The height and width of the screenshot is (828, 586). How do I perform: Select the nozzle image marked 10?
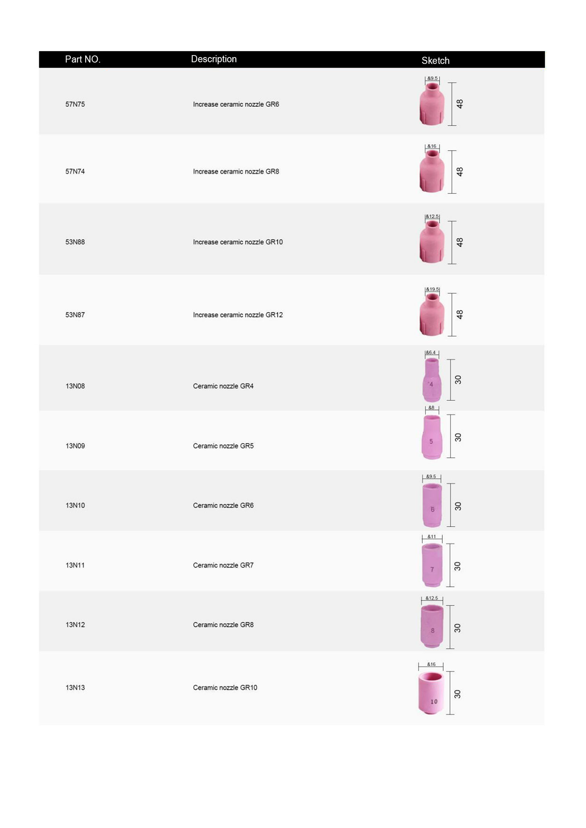point(431,693)
